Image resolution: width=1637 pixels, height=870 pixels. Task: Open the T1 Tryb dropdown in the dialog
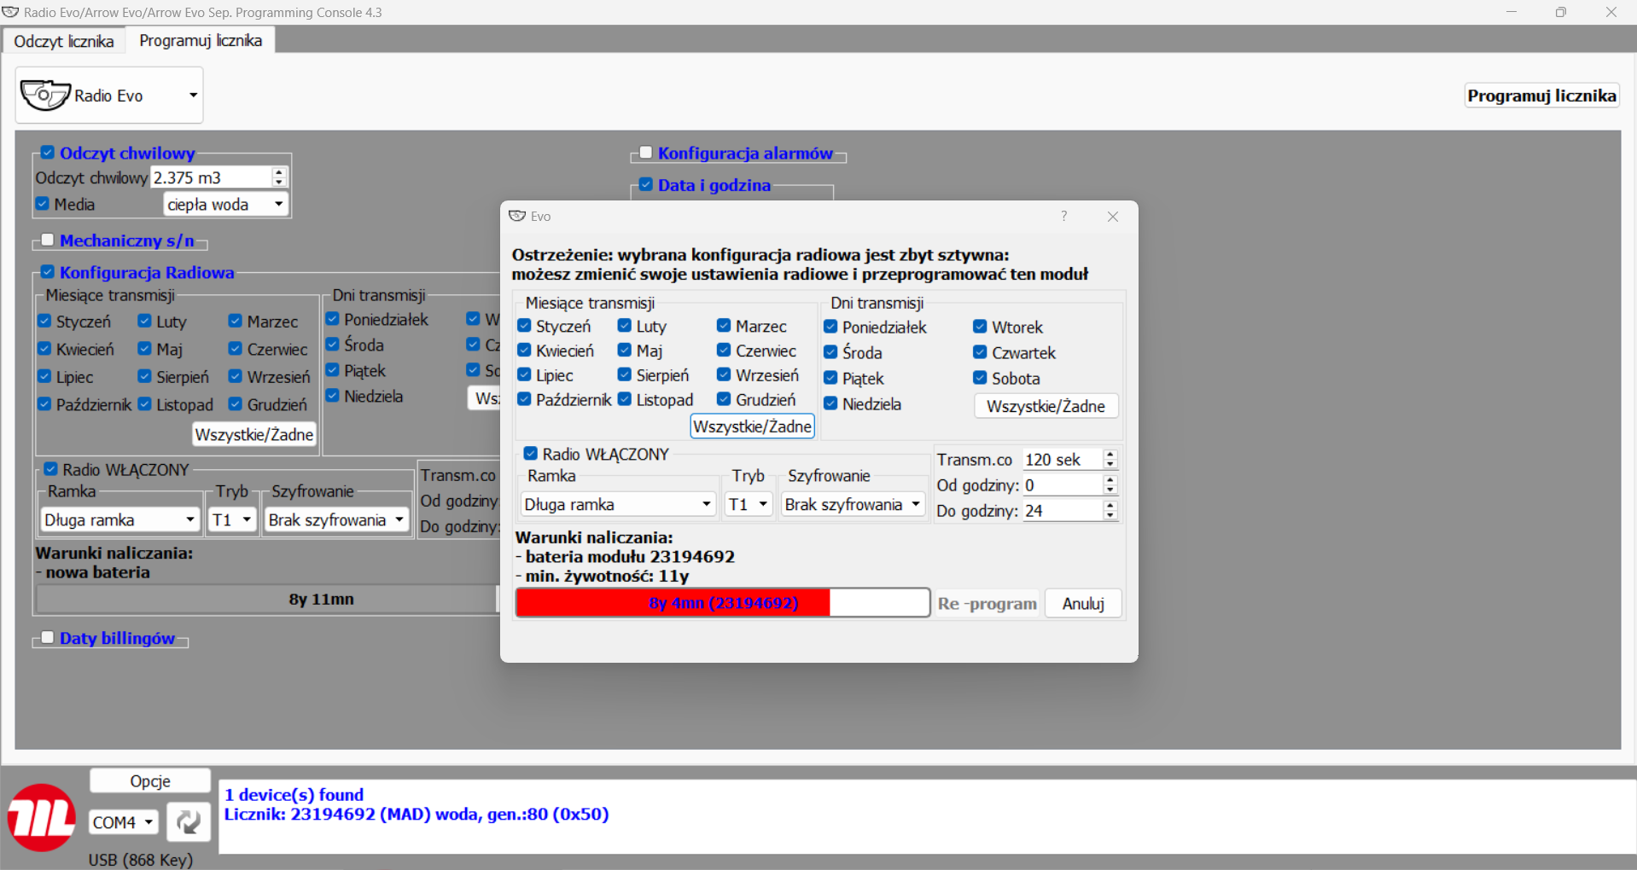point(749,504)
